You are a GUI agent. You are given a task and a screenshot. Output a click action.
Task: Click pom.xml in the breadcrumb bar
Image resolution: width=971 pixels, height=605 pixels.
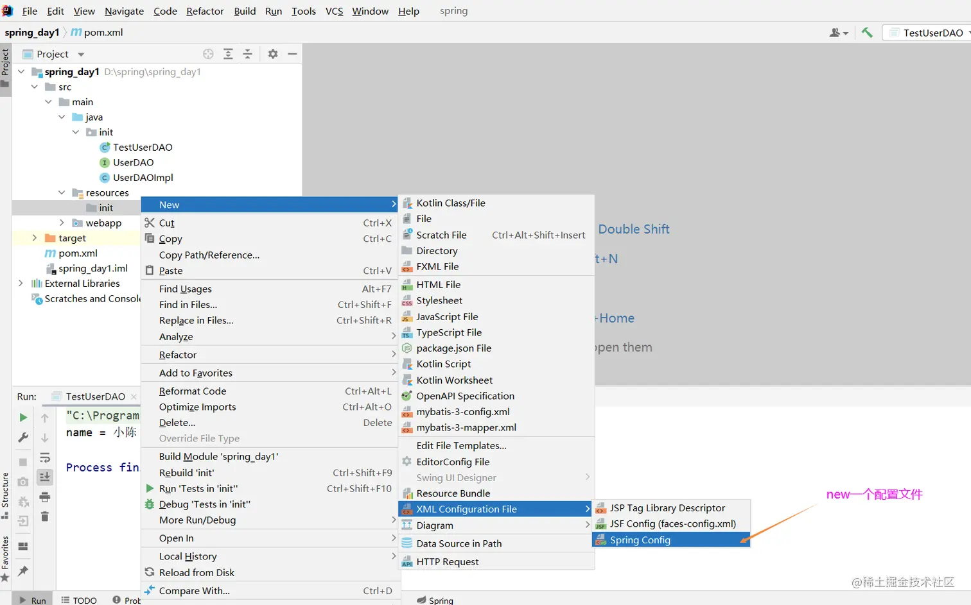(97, 33)
